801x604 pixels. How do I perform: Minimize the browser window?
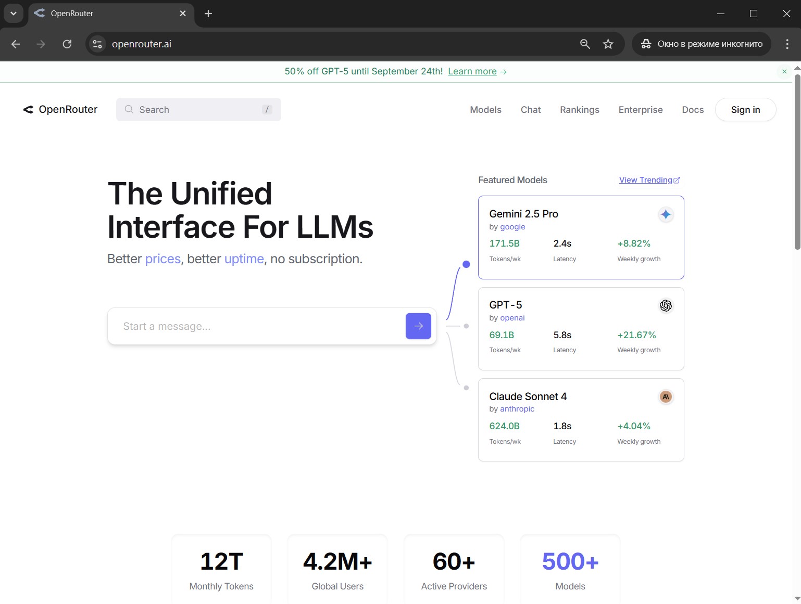coord(721,14)
